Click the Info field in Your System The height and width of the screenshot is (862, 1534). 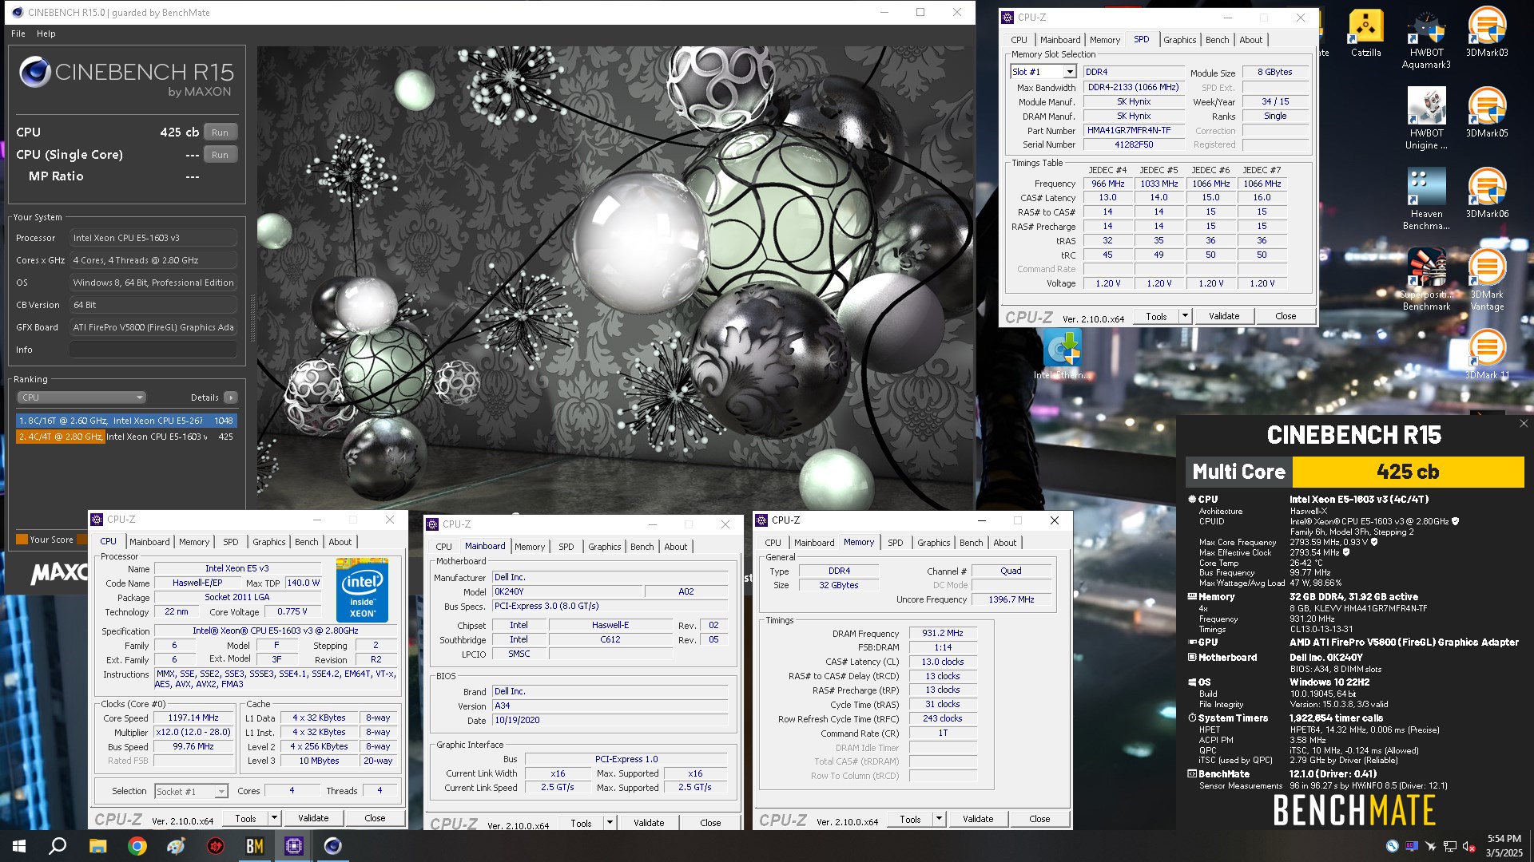153,350
